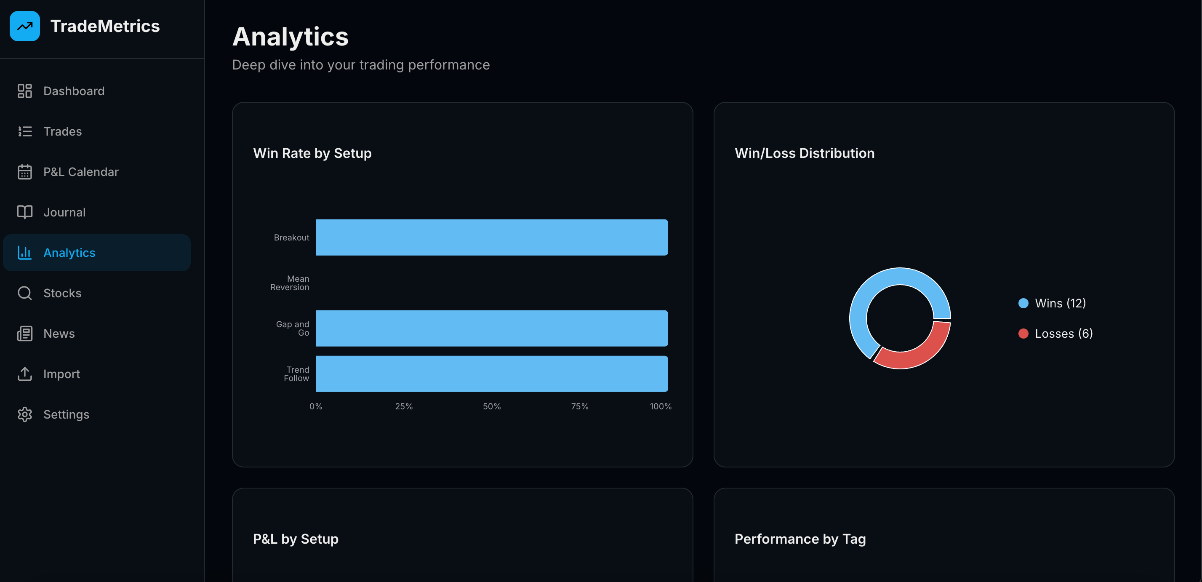Select the Breakout bar in Win Rate chart
Image resolution: width=1202 pixels, height=582 pixels.
pyautogui.click(x=492, y=237)
